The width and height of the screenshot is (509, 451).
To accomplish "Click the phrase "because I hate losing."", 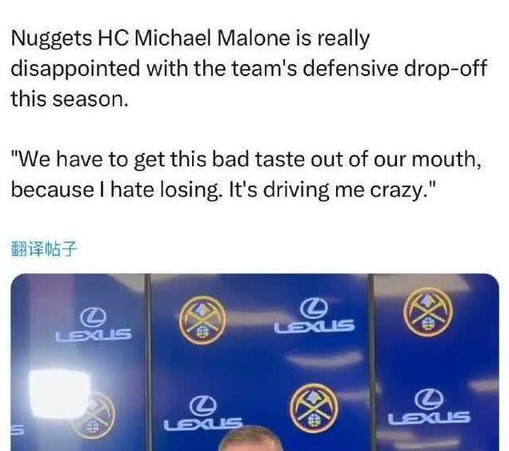I will click(117, 190).
